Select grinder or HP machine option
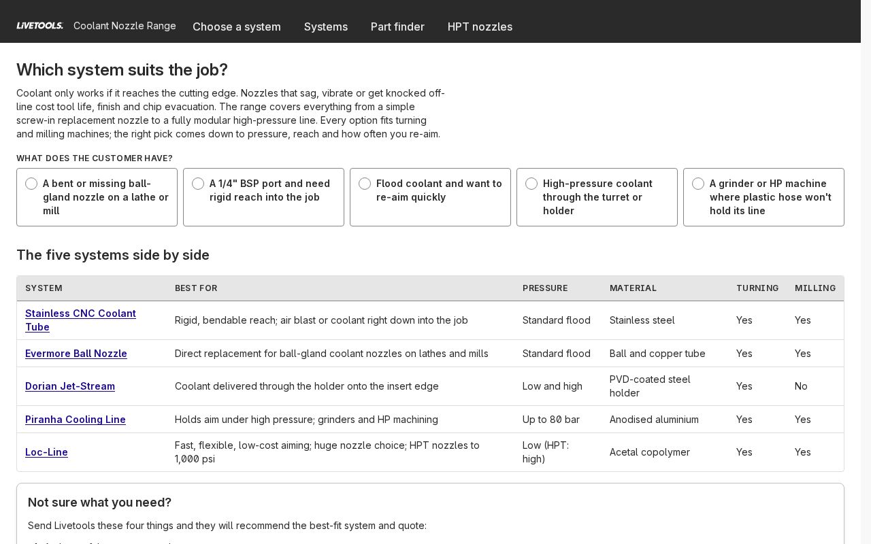871x544 pixels. pos(763,197)
